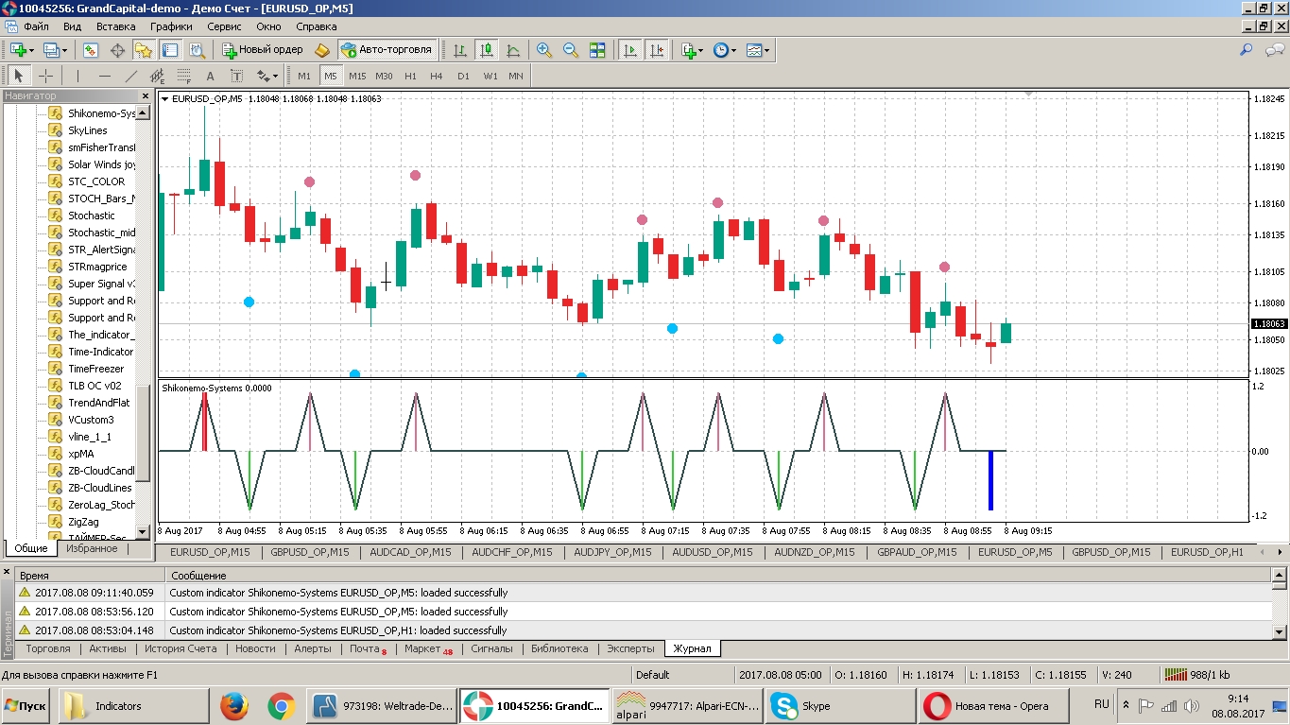1290x725 pixels.
Task: Select the candlestick chart type icon
Action: coord(487,50)
